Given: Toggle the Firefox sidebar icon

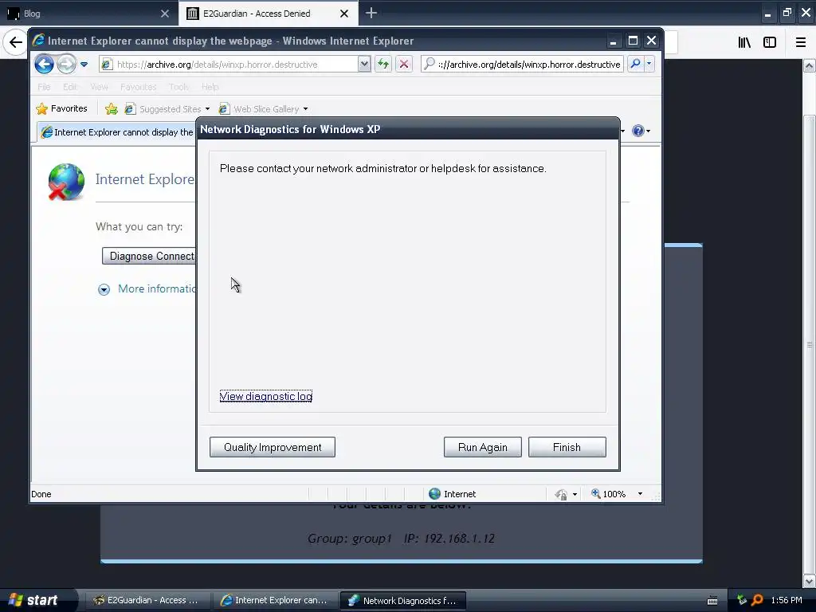Looking at the screenshot, I should 770,42.
